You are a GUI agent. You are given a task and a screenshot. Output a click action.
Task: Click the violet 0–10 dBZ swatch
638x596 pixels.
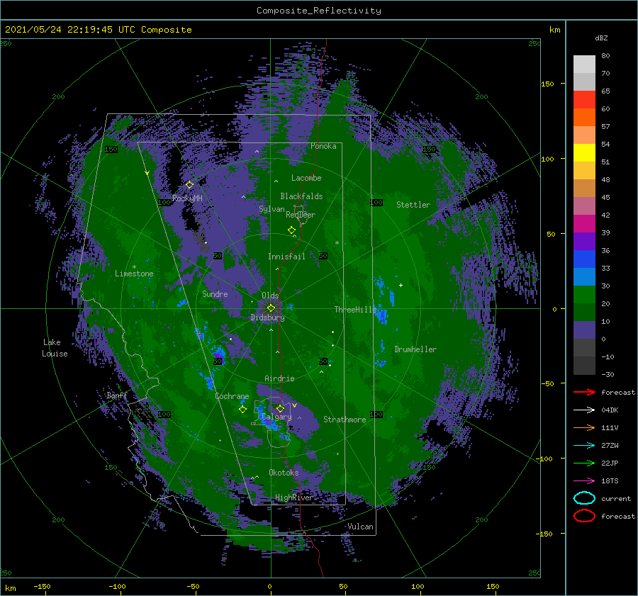[x=584, y=330]
